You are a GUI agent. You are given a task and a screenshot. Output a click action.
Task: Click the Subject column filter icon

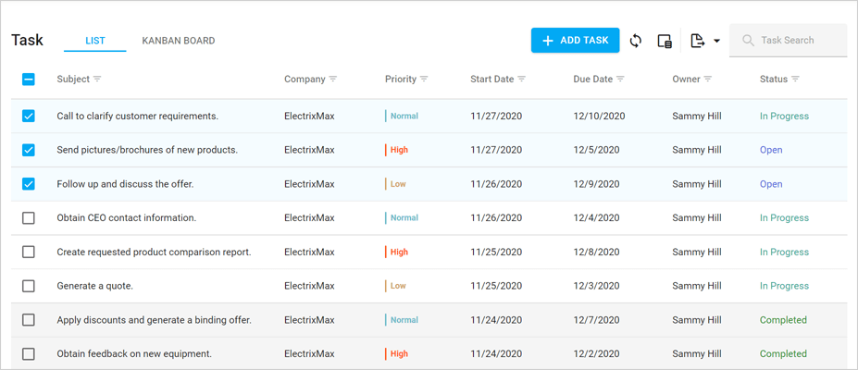pyautogui.click(x=97, y=80)
